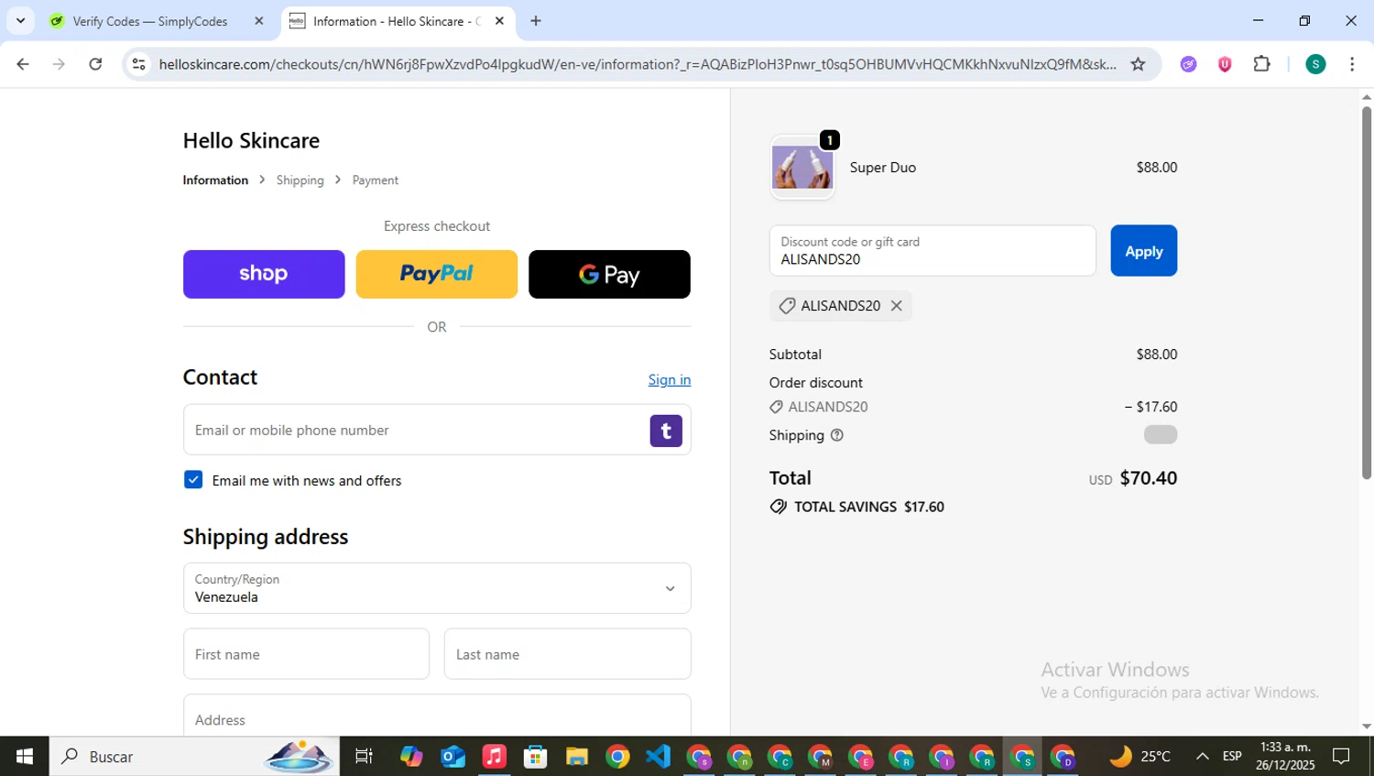Open Chrome profile E taskbar icon

(860, 757)
